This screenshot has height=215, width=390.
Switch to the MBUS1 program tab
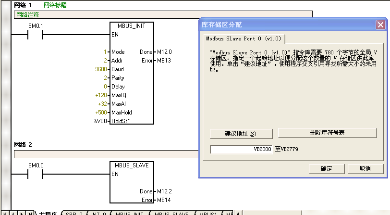208,213
